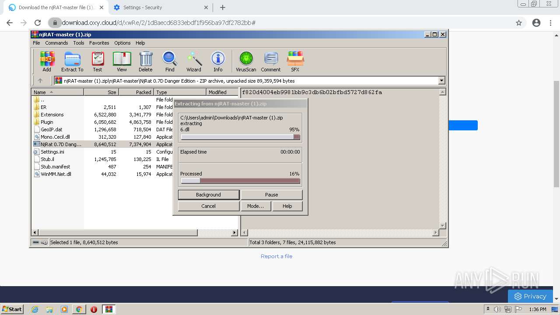560x315 pixels.
Task: Run the VirusScan bug icon
Action: [246, 61]
